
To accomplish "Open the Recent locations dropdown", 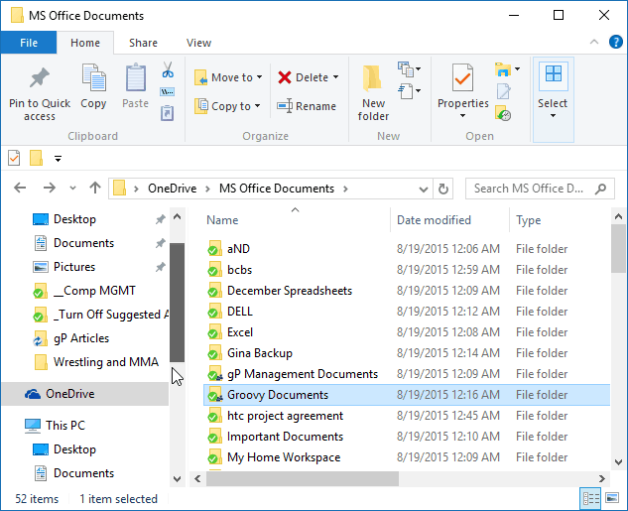I will click(72, 188).
